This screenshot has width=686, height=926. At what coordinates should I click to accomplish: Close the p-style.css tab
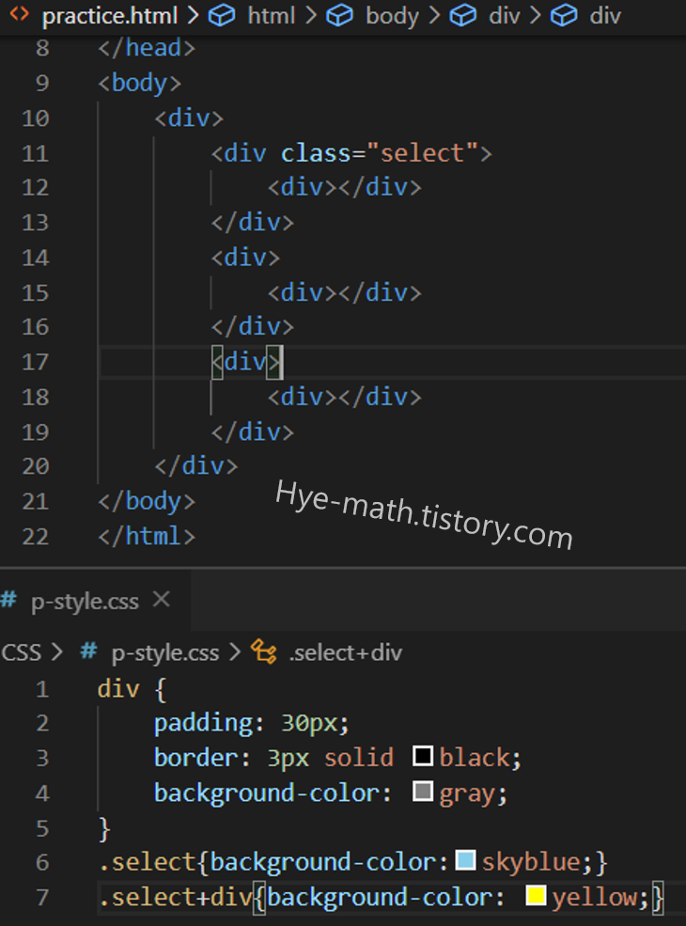click(x=162, y=600)
